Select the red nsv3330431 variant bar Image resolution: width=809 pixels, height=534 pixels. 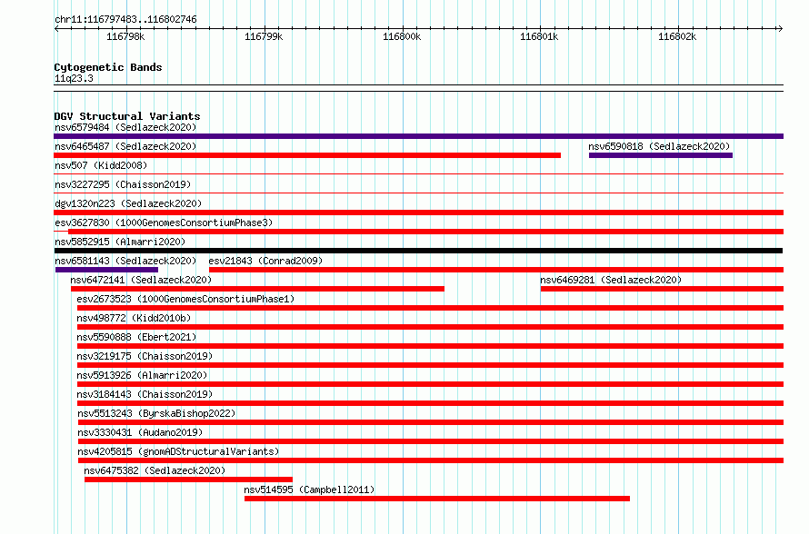click(431, 441)
